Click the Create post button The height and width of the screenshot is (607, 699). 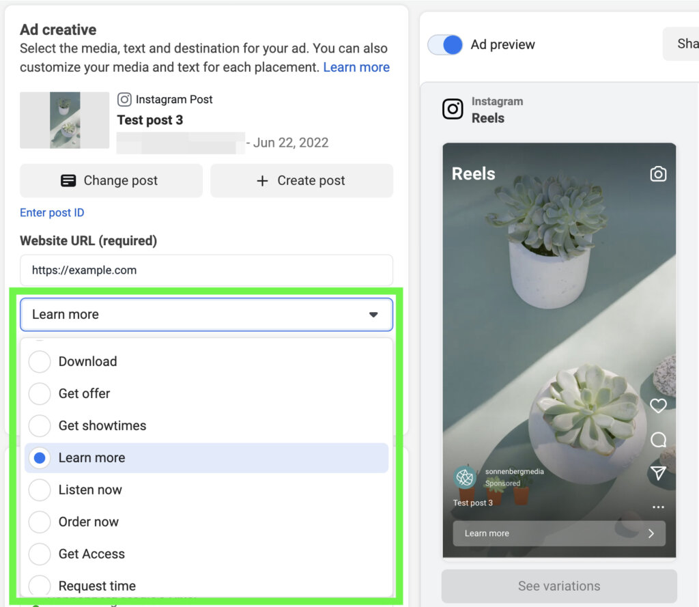coord(301,180)
